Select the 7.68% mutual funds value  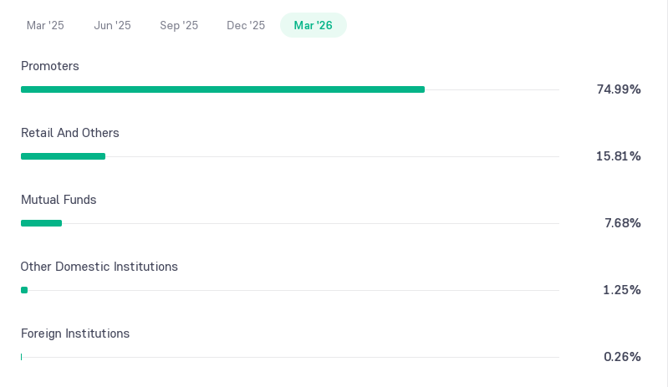click(622, 223)
